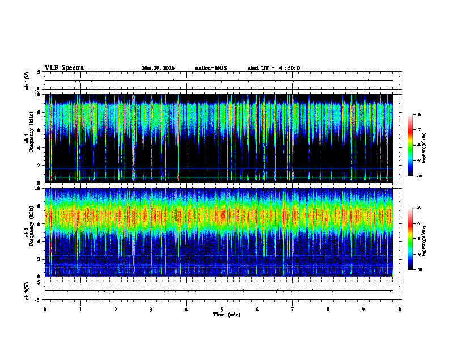449x347 pixels.
Task: Click the "VLF Spectra" plot title
Action: pos(64,68)
